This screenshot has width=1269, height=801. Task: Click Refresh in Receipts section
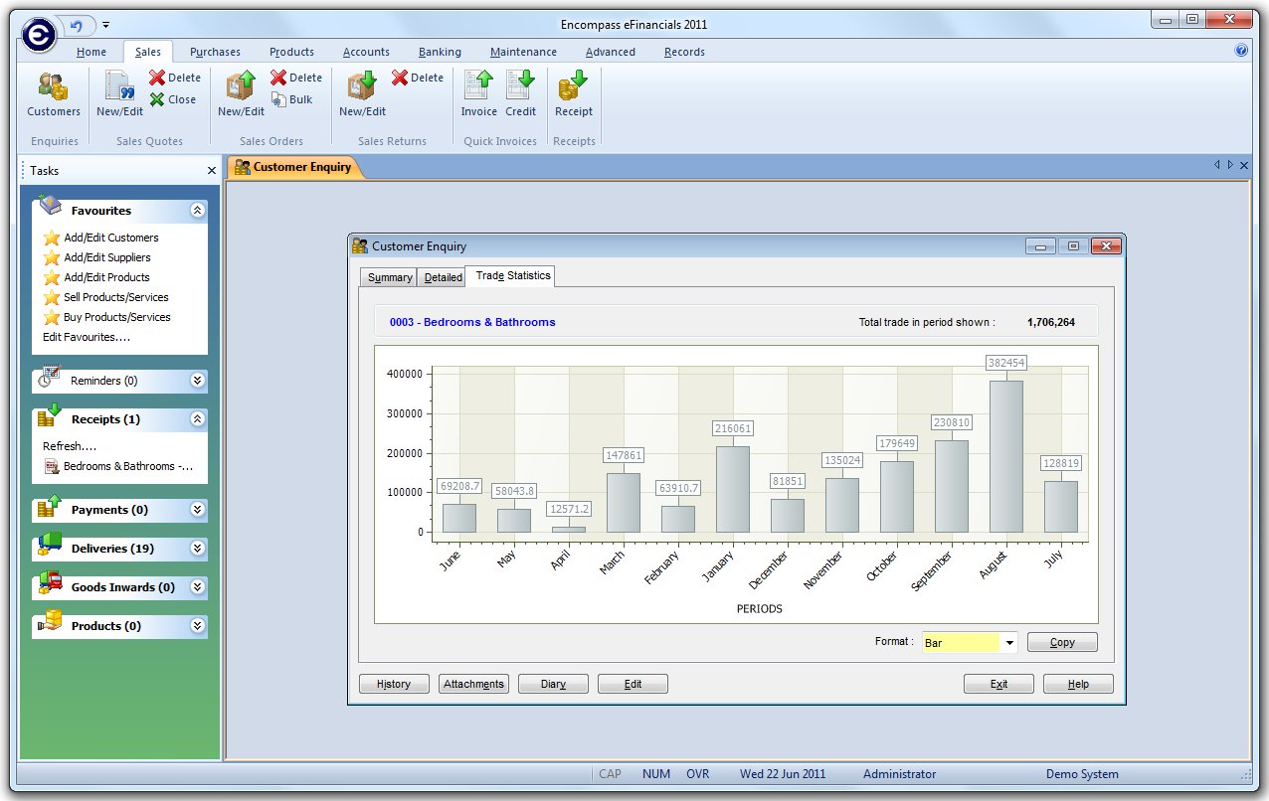pos(70,446)
